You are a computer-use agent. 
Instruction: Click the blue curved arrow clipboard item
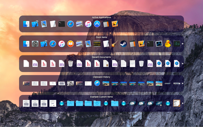click(x=97, y=83)
